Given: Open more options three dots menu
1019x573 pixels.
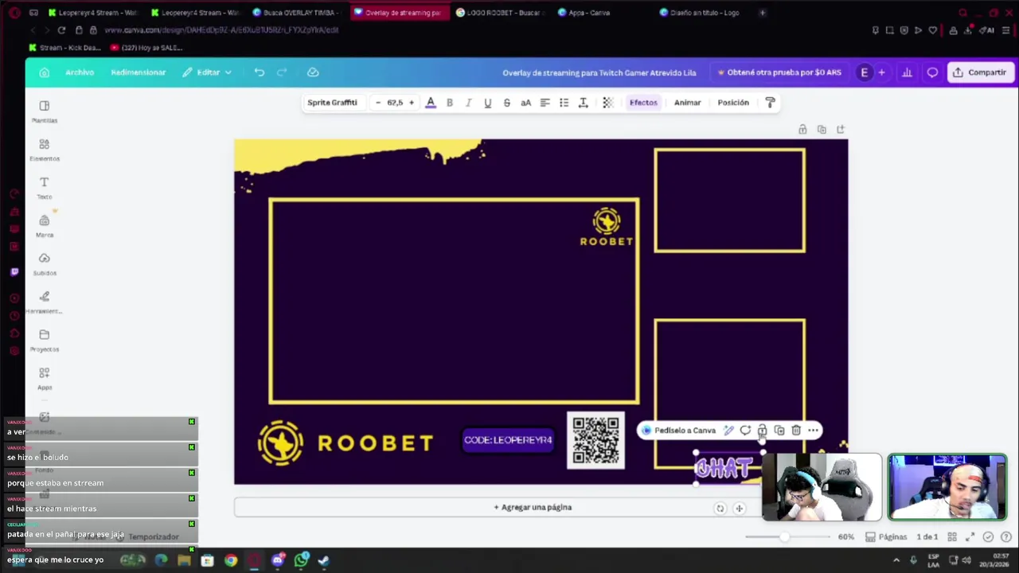Looking at the screenshot, I should click(x=813, y=431).
